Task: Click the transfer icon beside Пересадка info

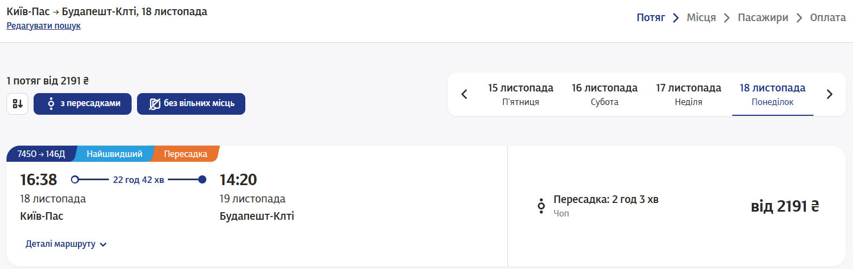Action: click(x=541, y=206)
